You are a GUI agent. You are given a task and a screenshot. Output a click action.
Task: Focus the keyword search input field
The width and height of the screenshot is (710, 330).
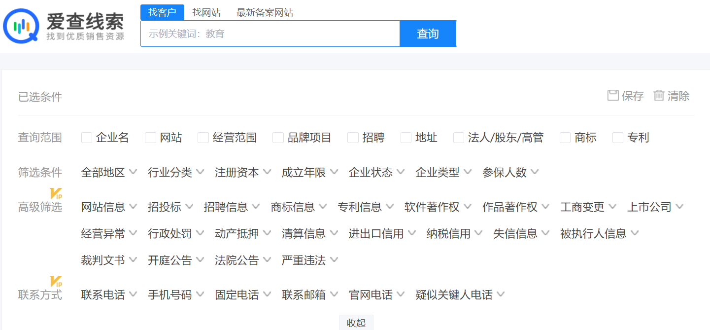[x=270, y=34]
